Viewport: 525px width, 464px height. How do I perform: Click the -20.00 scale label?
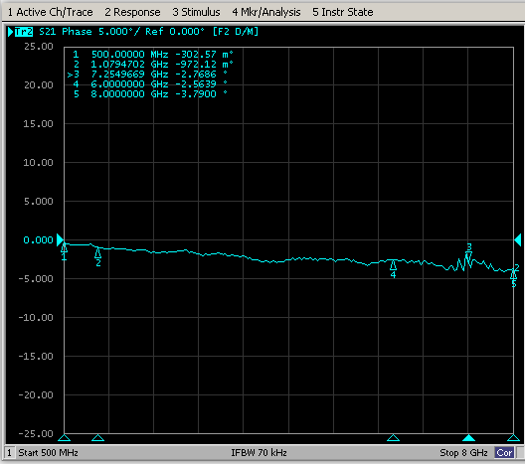coord(36,395)
